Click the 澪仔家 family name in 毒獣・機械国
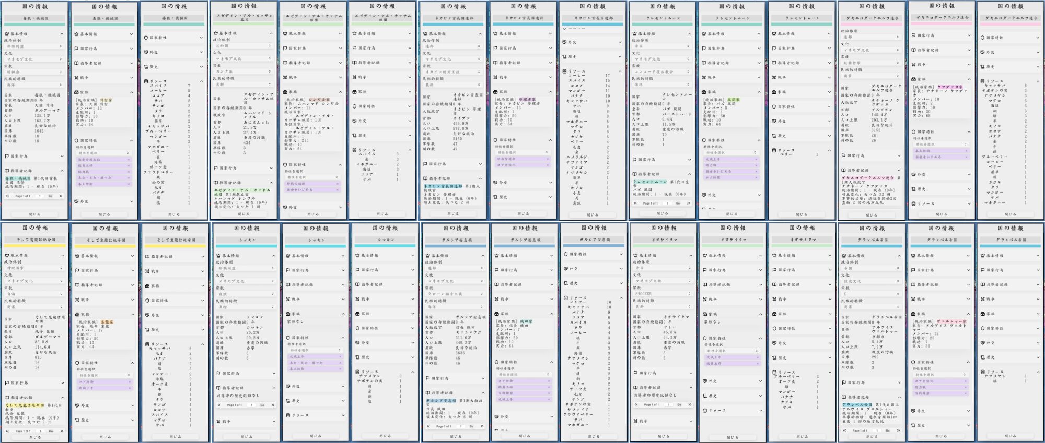This screenshot has height=443, width=1045. click(106, 100)
